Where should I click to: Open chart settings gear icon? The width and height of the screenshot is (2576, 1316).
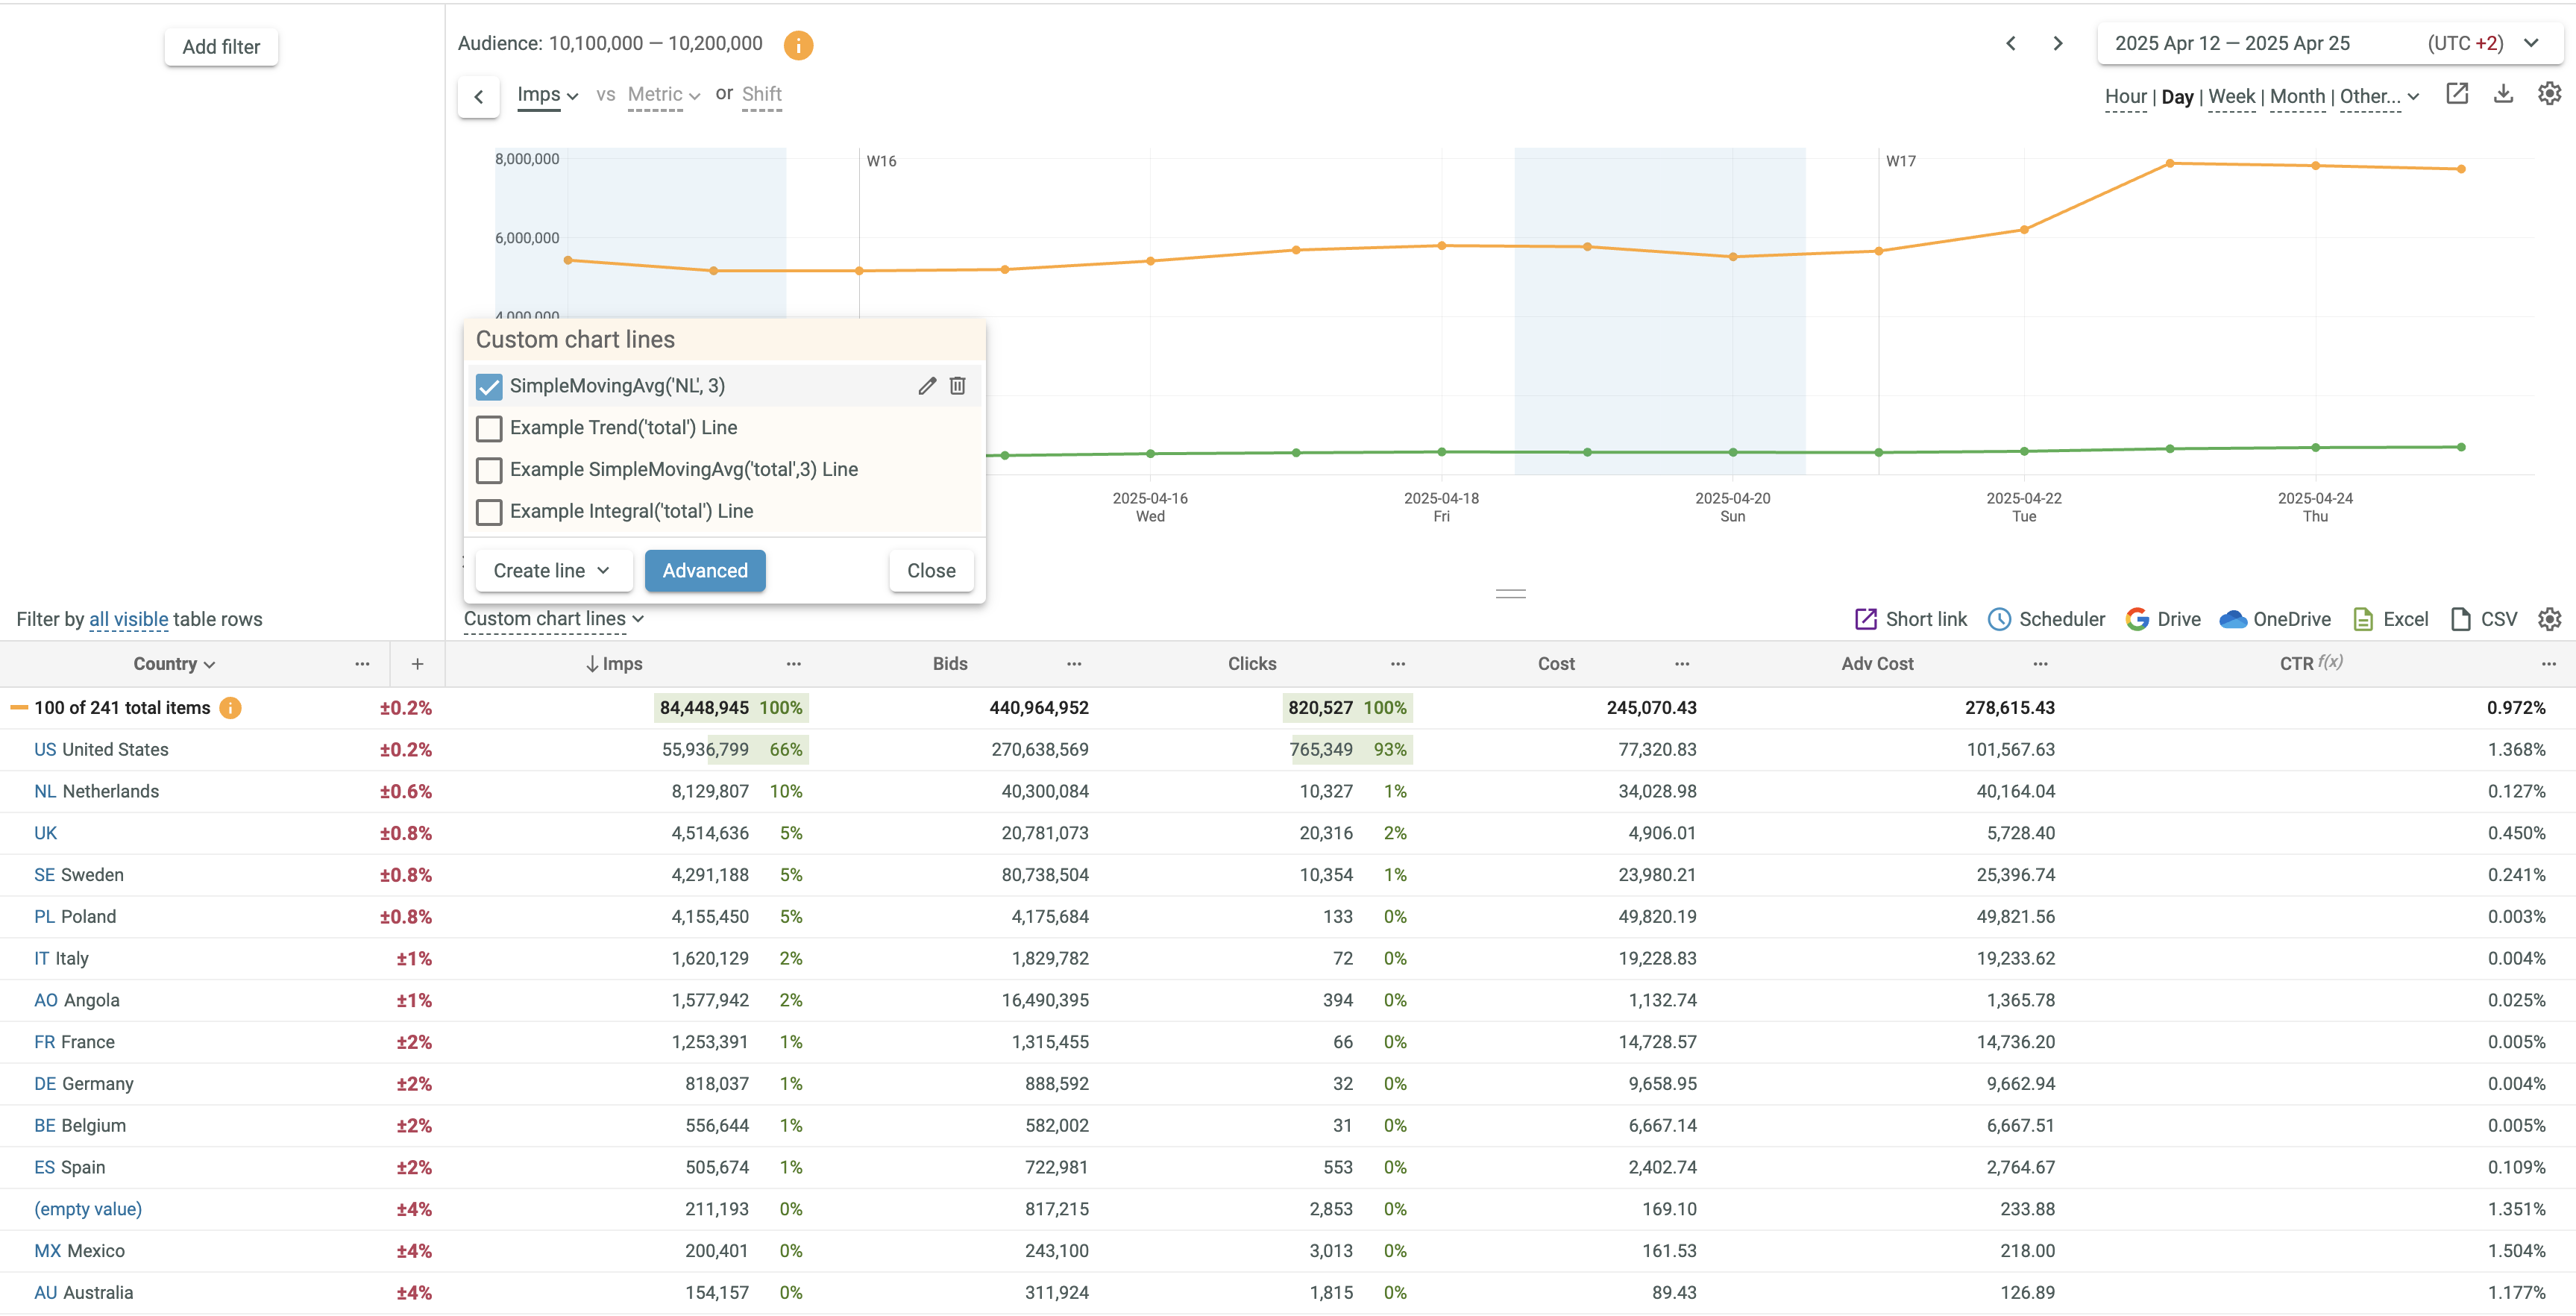(x=2549, y=94)
